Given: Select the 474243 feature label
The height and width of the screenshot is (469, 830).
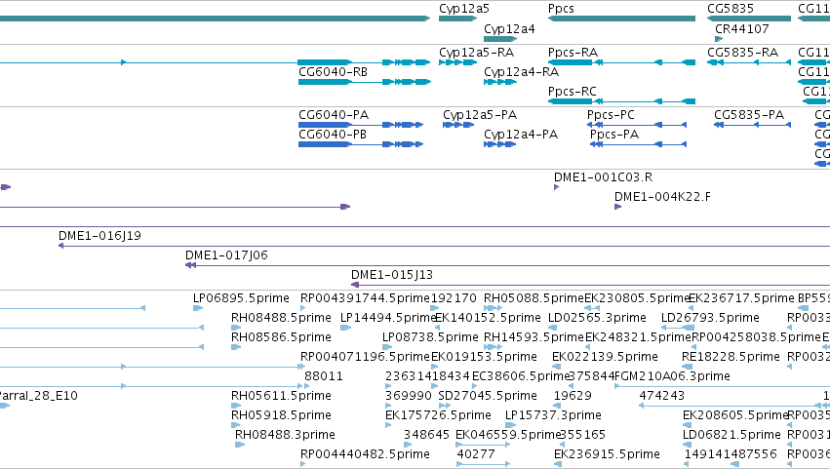Looking at the screenshot, I should pyautogui.click(x=661, y=397).
